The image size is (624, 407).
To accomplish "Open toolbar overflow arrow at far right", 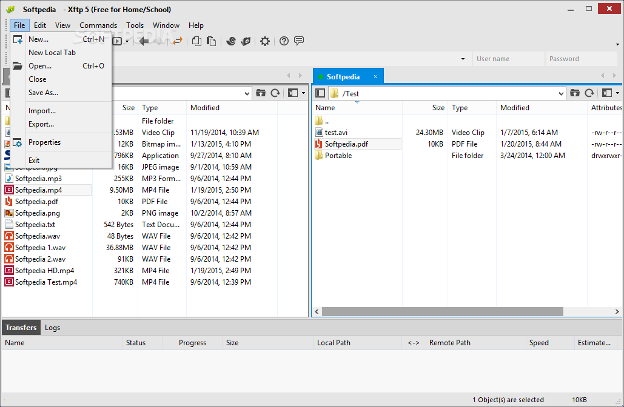I will point(617,44).
